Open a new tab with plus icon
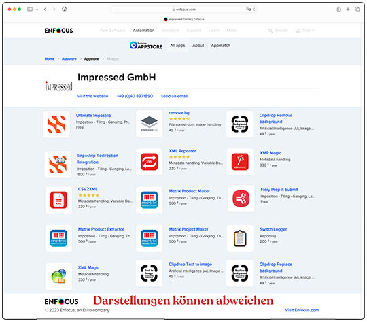Image resolution: width=367 pixels, height=323 pixels. (x=348, y=9)
